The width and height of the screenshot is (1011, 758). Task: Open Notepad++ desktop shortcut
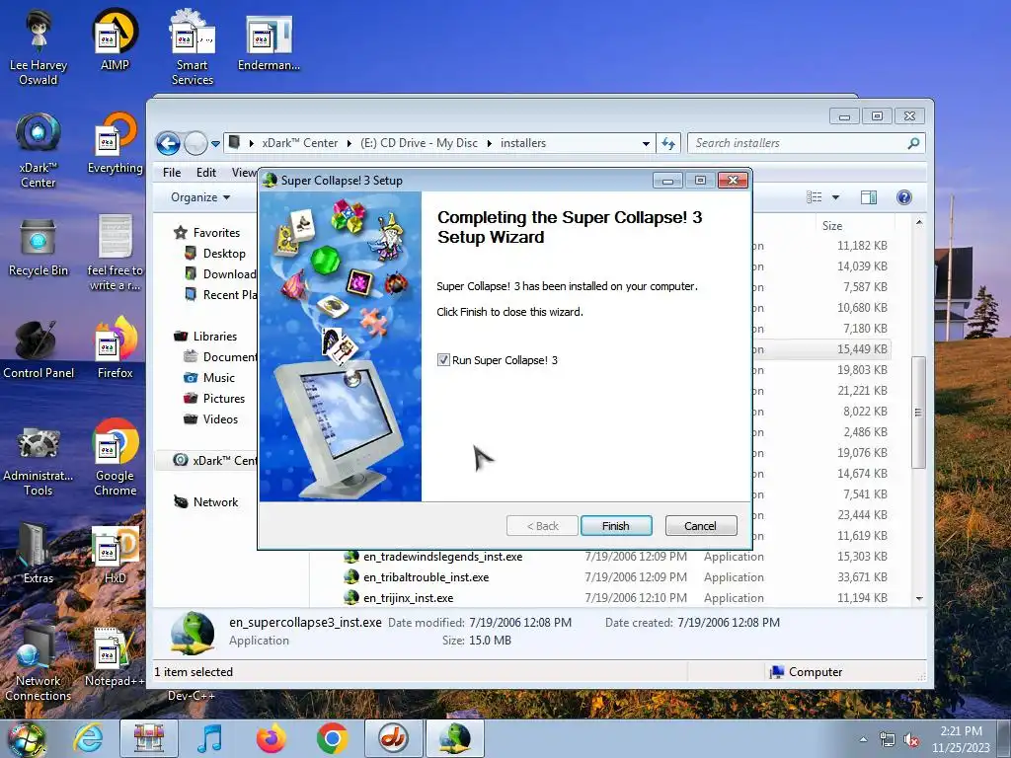tap(115, 656)
